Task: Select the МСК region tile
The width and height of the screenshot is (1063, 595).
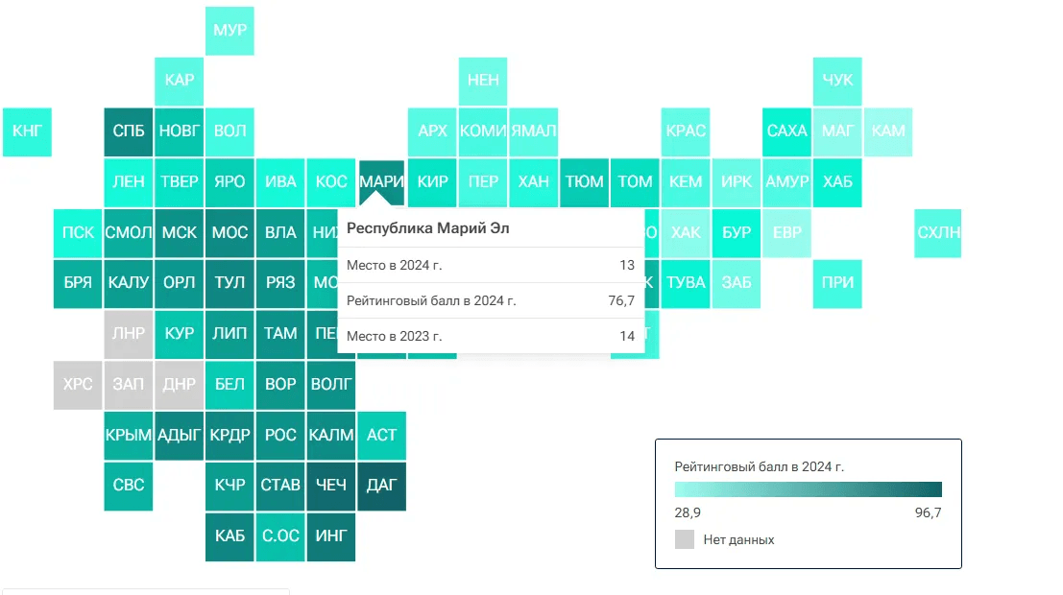Action: click(x=180, y=232)
